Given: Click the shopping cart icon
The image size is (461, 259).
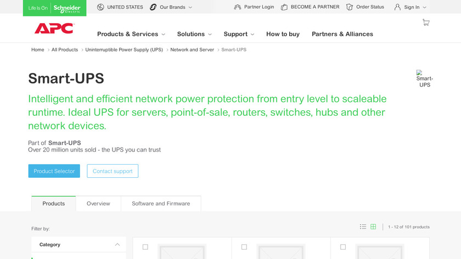Looking at the screenshot, I should click(426, 22).
